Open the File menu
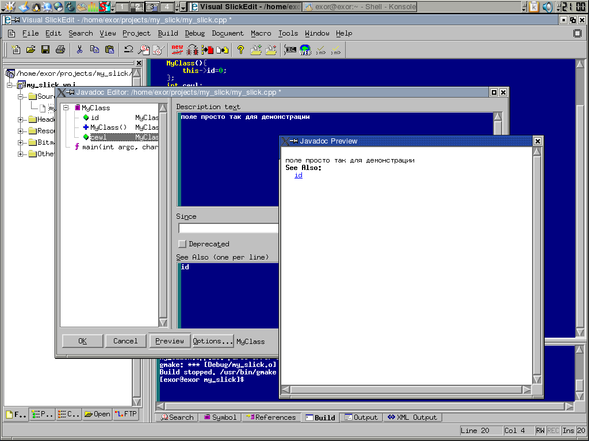 pyautogui.click(x=30, y=33)
